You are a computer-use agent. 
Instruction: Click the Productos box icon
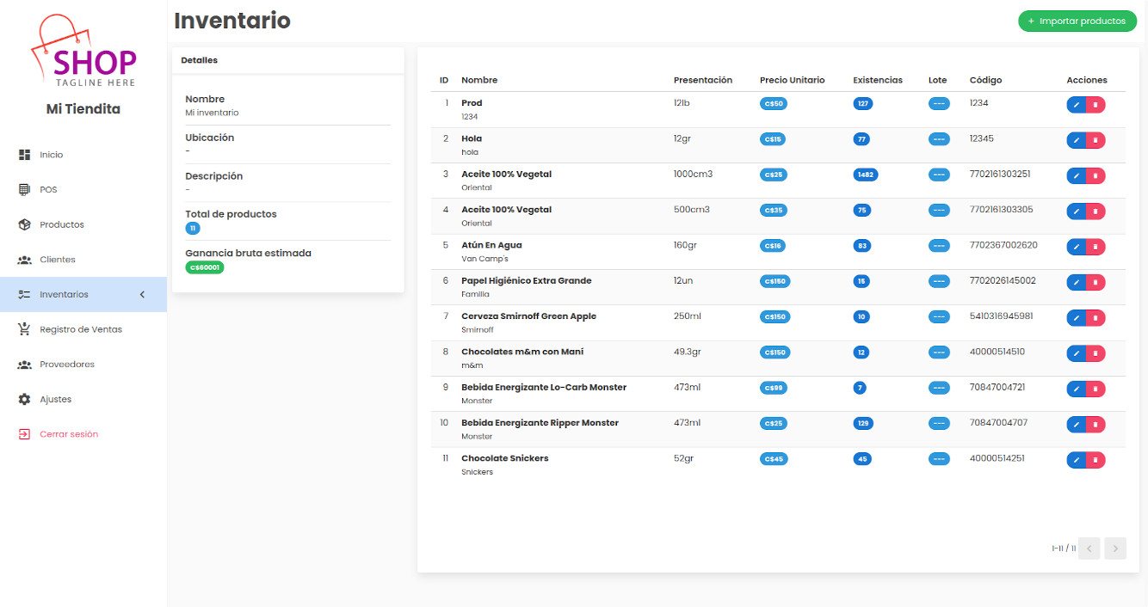pos(24,224)
